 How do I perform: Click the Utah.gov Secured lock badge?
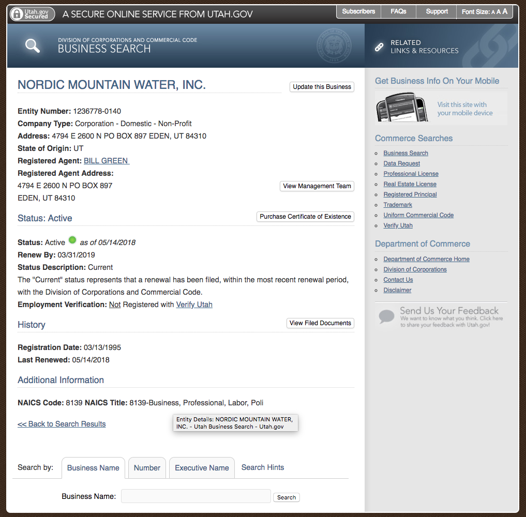tap(32, 13)
